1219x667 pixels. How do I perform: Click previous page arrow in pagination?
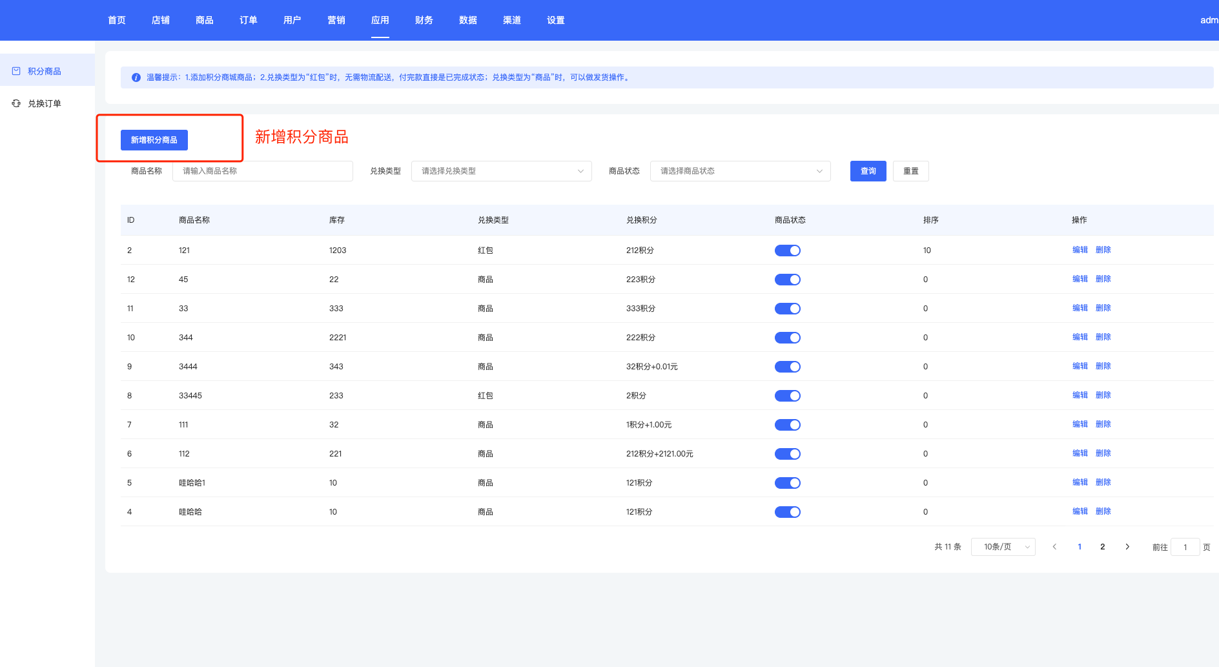coord(1054,547)
